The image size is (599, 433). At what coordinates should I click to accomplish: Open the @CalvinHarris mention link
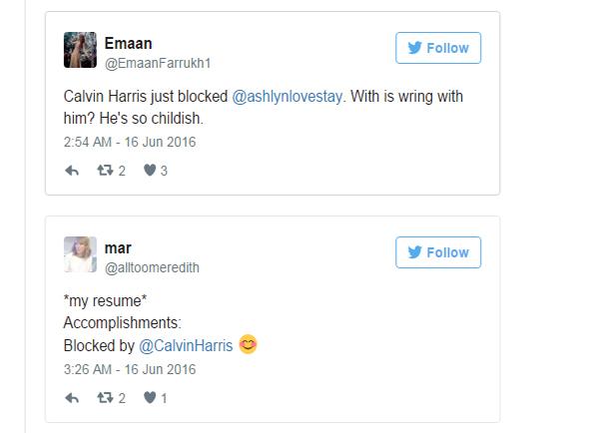tap(186, 345)
